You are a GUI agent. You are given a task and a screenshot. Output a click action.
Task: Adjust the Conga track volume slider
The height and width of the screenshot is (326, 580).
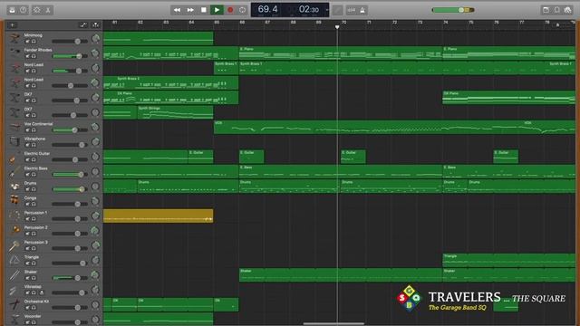[70, 204]
